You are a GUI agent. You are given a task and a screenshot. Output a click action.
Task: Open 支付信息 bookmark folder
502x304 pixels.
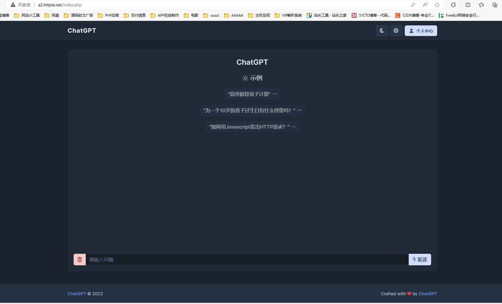pyautogui.click(x=135, y=15)
